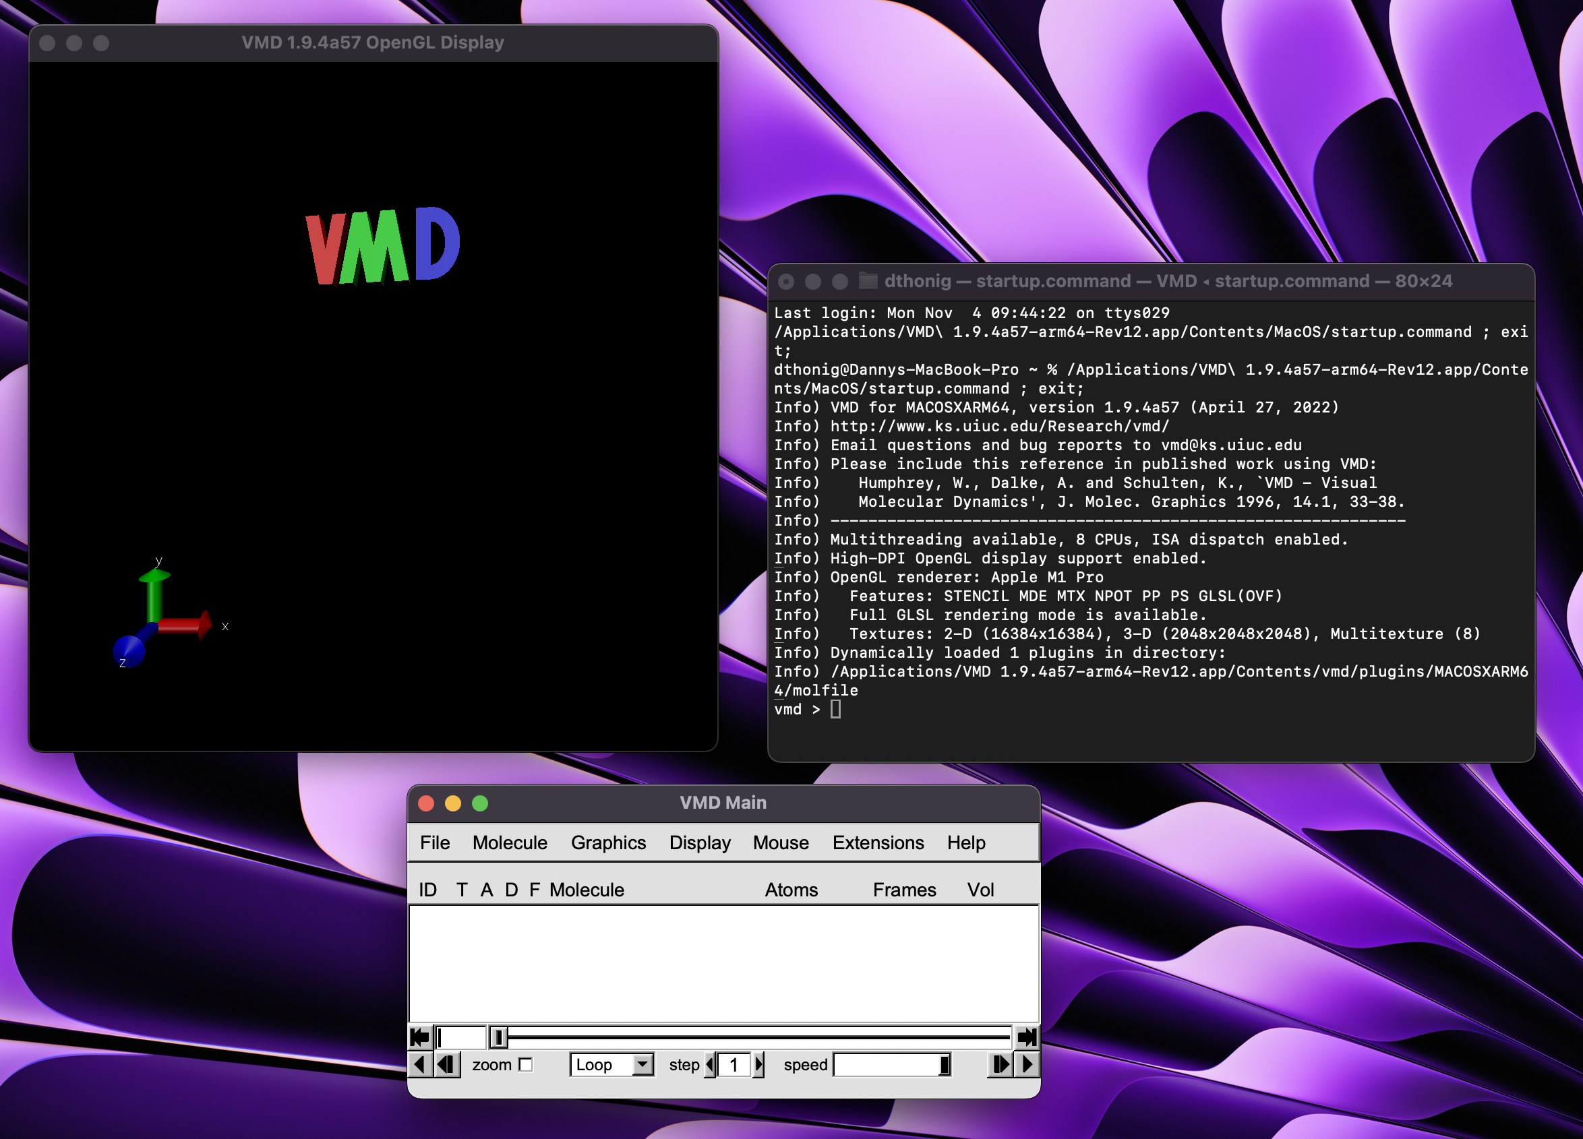The height and width of the screenshot is (1139, 1583).
Task: Jump to last frame in VMD Main
Action: 1027,1037
